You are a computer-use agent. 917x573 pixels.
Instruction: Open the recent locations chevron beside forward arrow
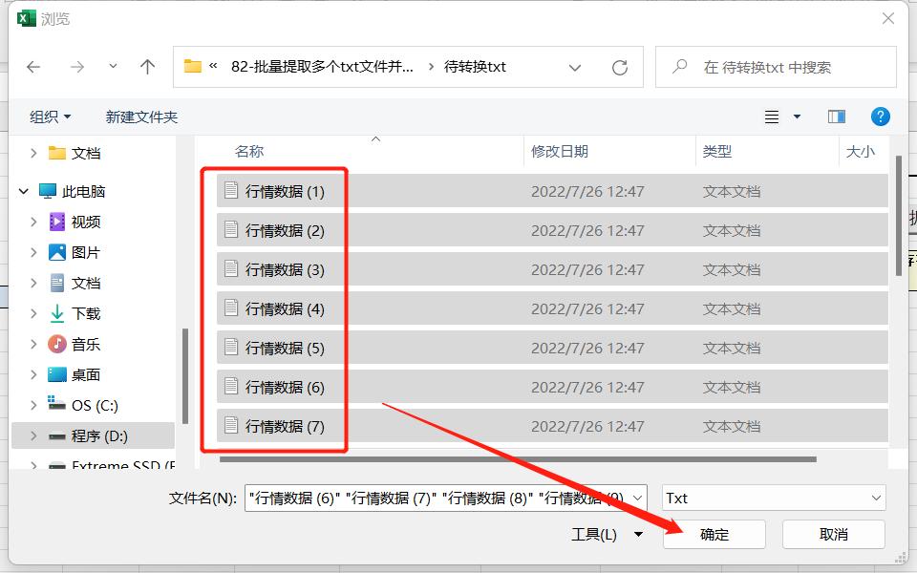tap(112, 67)
